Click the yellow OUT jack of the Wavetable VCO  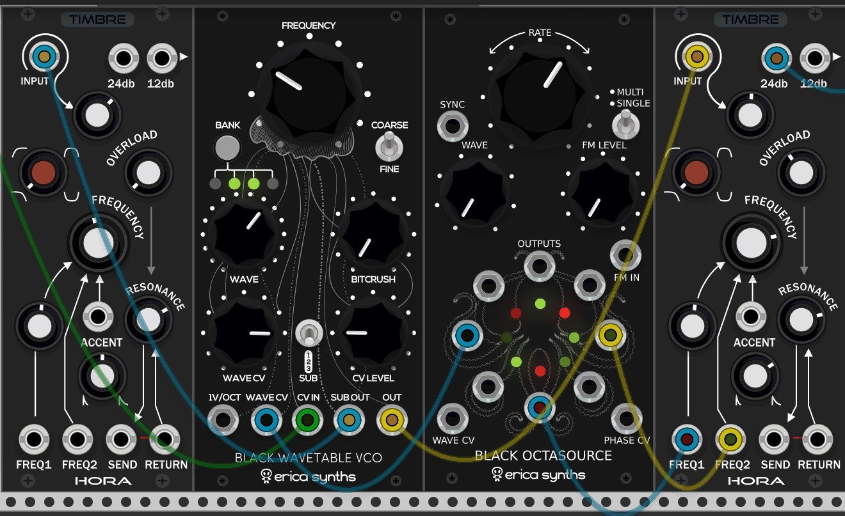click(x=390, y=420)
